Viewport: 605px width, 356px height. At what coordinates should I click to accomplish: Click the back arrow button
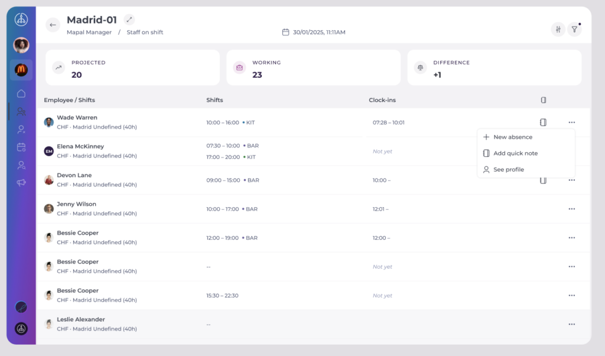pos(53,25)
